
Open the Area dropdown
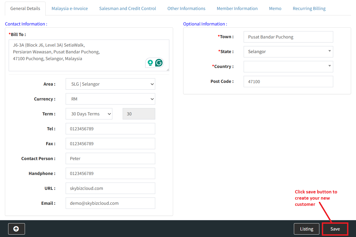[110, 84]
